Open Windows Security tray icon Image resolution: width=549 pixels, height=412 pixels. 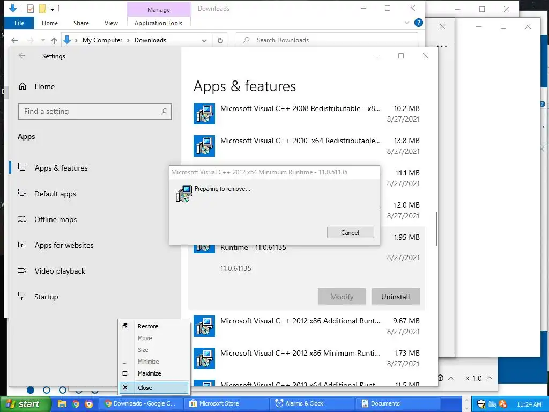tap(481, 404)
